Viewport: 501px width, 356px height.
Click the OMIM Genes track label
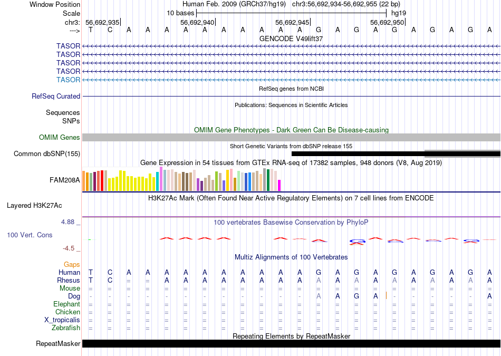click(60, 138)
